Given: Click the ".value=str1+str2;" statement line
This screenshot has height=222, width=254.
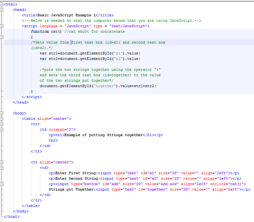Looking at the screenshot, I should (x=98, y=86).
